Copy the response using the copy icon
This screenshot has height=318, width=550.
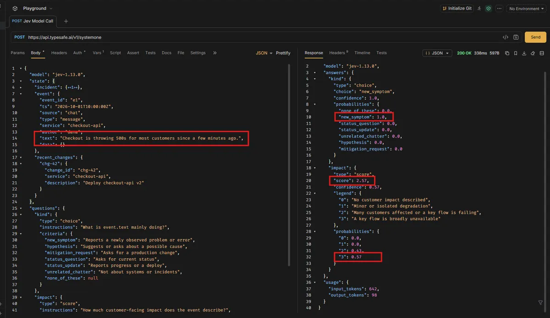tap(507, 53)
